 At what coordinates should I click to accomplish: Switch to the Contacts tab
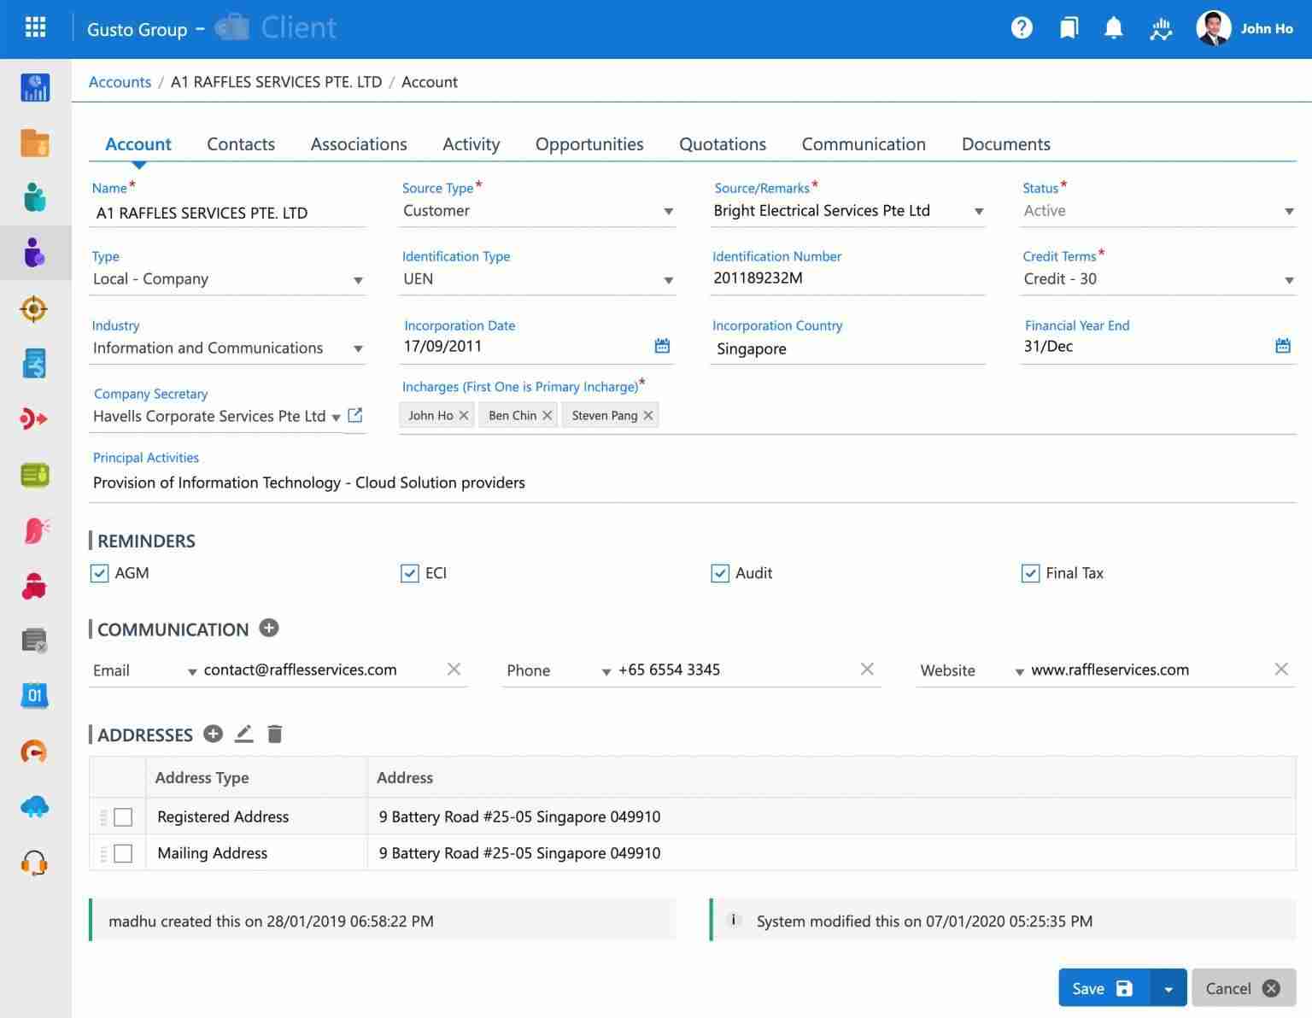pos(241,144)
